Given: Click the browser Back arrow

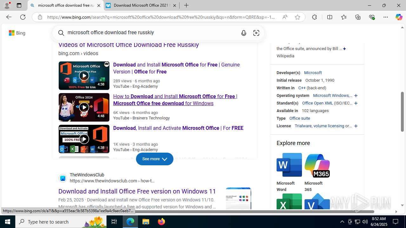Looking at the screenshot, I should (9, 17).
